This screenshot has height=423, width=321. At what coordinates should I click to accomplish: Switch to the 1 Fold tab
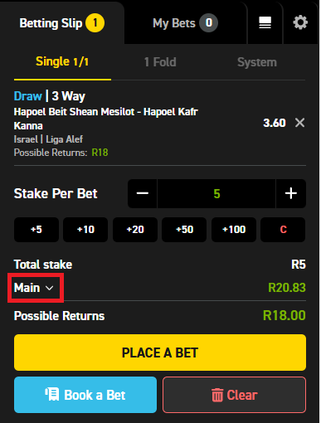click(160, 62)
